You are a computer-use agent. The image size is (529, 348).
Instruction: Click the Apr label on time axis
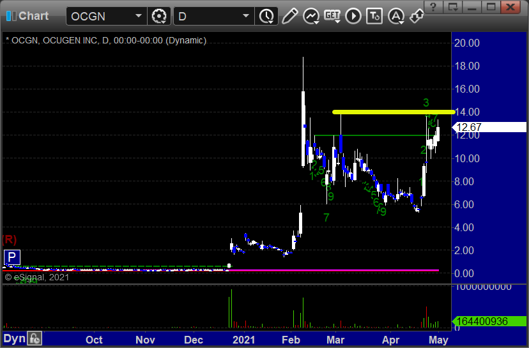click(390, 340)
